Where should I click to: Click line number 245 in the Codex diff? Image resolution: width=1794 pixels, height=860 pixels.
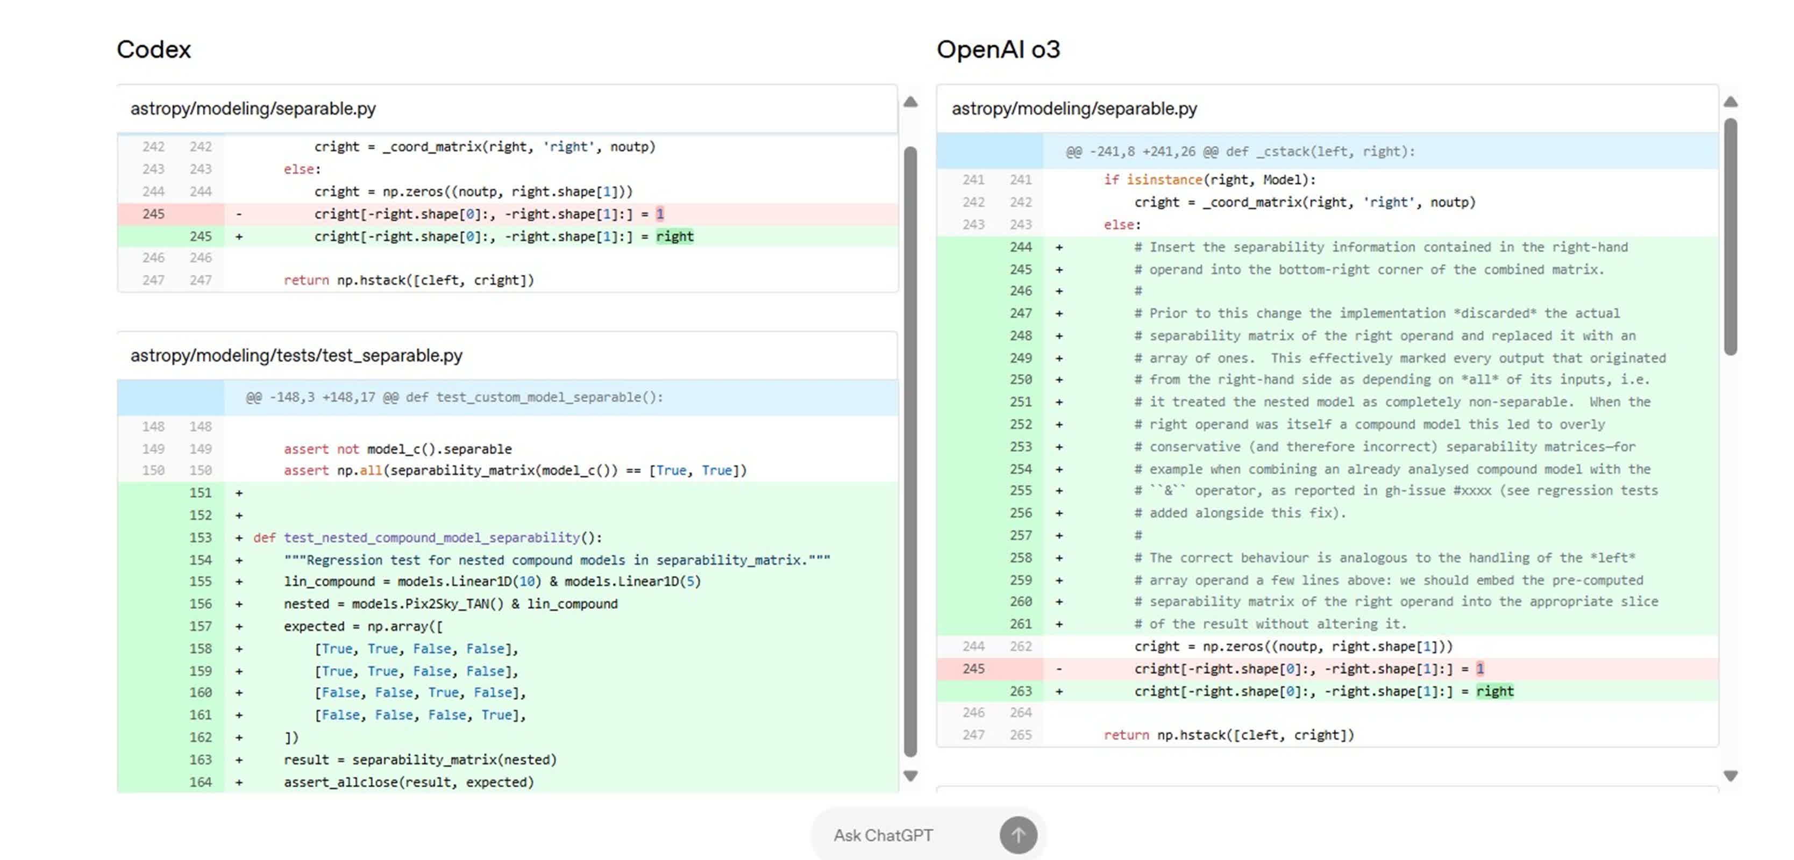pyautogui.click(x=154, y=214)
